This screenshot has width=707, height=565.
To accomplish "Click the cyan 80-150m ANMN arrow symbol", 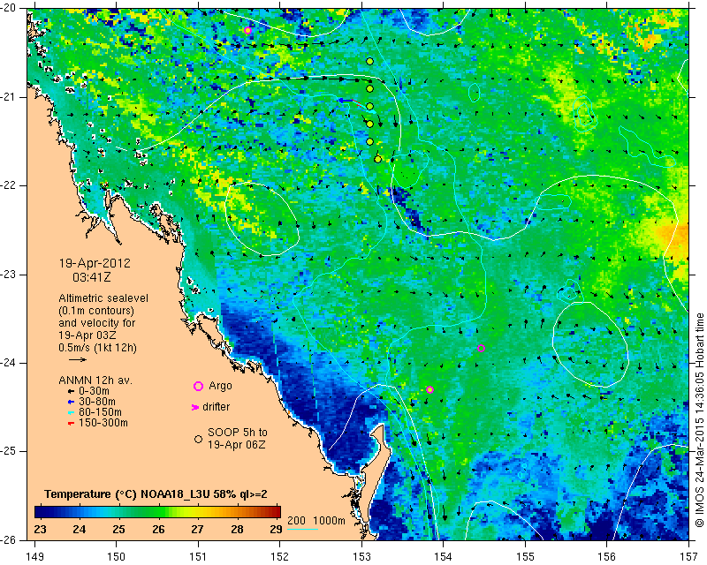I will click(x=71, y=412).
